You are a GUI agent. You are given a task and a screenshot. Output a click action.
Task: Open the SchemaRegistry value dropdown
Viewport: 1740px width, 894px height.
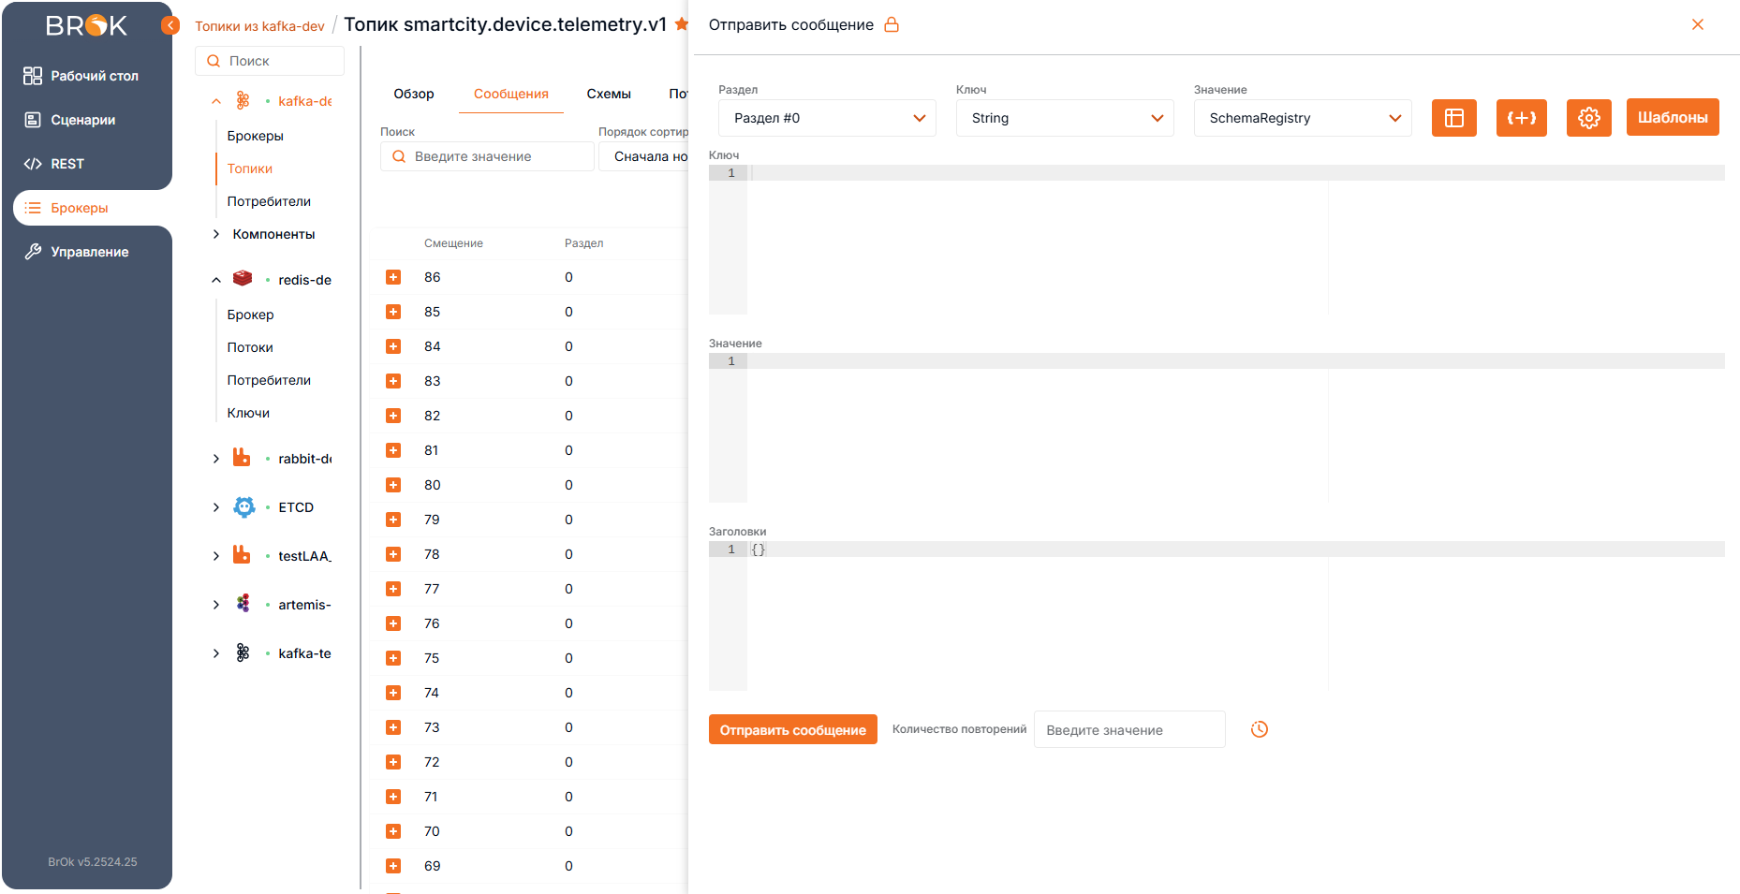1303,118
